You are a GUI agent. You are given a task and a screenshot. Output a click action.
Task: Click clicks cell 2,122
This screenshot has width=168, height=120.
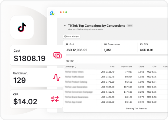click(x=141, y=102)
